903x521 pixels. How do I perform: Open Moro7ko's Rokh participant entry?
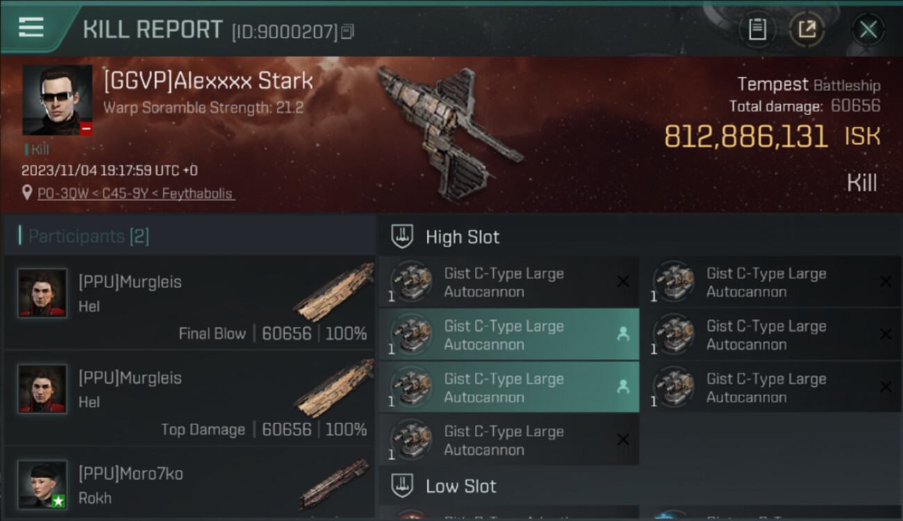(190, 484)
